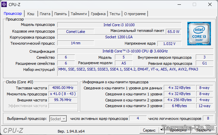218x135 pixels.
Task: Close the window with the X button
Action: click(210, 4)
